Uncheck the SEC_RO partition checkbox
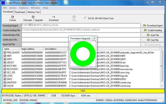Screen dimensions: 166x104 [5, 73]
